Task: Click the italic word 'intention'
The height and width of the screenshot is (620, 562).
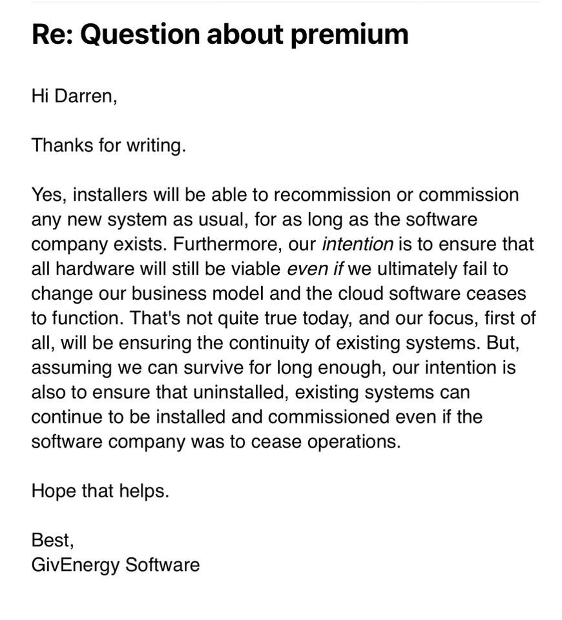Action: [357, 244]
